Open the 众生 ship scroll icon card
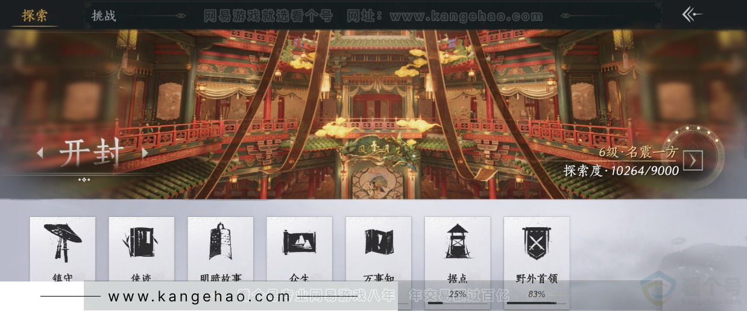Screen dimensions: 747x311 (x=300, y=262)
